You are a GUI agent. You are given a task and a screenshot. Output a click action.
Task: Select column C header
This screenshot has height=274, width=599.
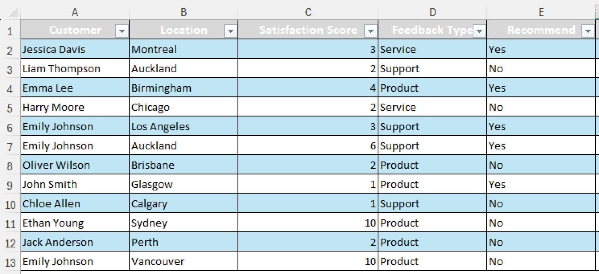pyautogui.click(x=308, y=12)
